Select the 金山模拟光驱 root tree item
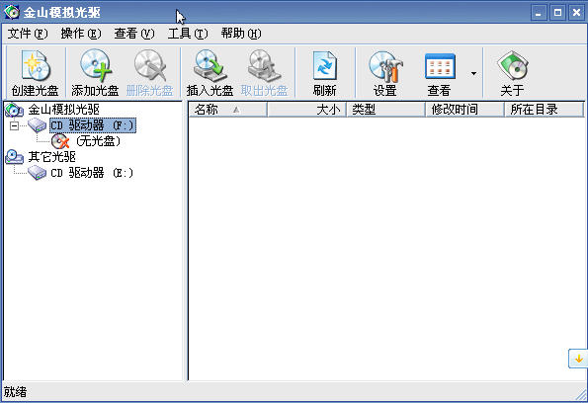588x403 pixels. [x=64, y=110]
